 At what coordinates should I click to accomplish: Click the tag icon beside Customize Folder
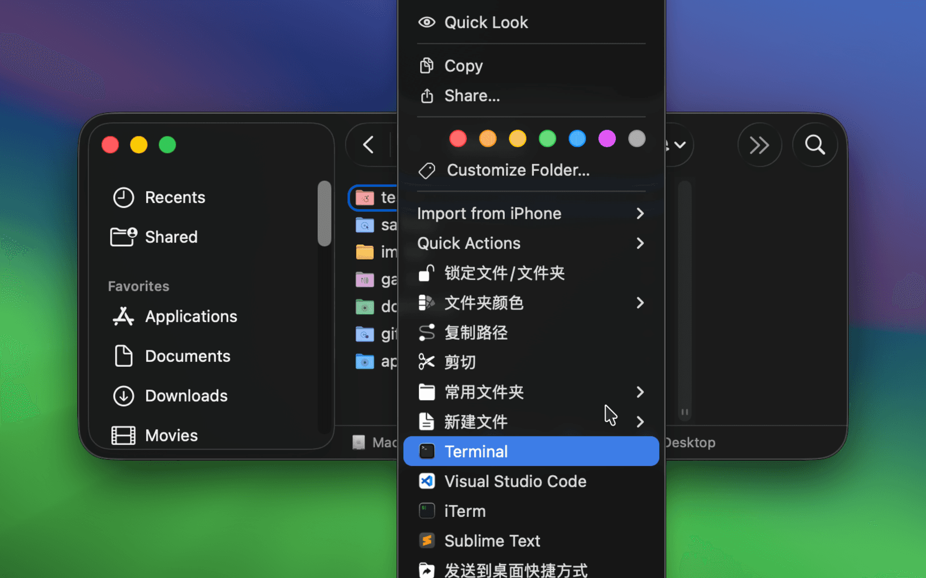[x=427, y=170]
